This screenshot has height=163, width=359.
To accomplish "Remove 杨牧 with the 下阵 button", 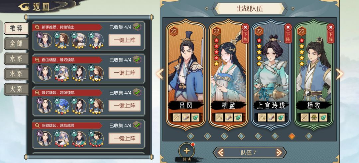I will [x=331, y=33].
